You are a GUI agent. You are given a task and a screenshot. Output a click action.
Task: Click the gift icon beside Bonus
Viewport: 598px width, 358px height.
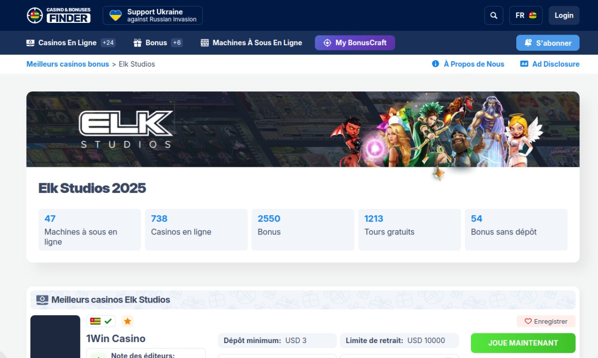137,42
